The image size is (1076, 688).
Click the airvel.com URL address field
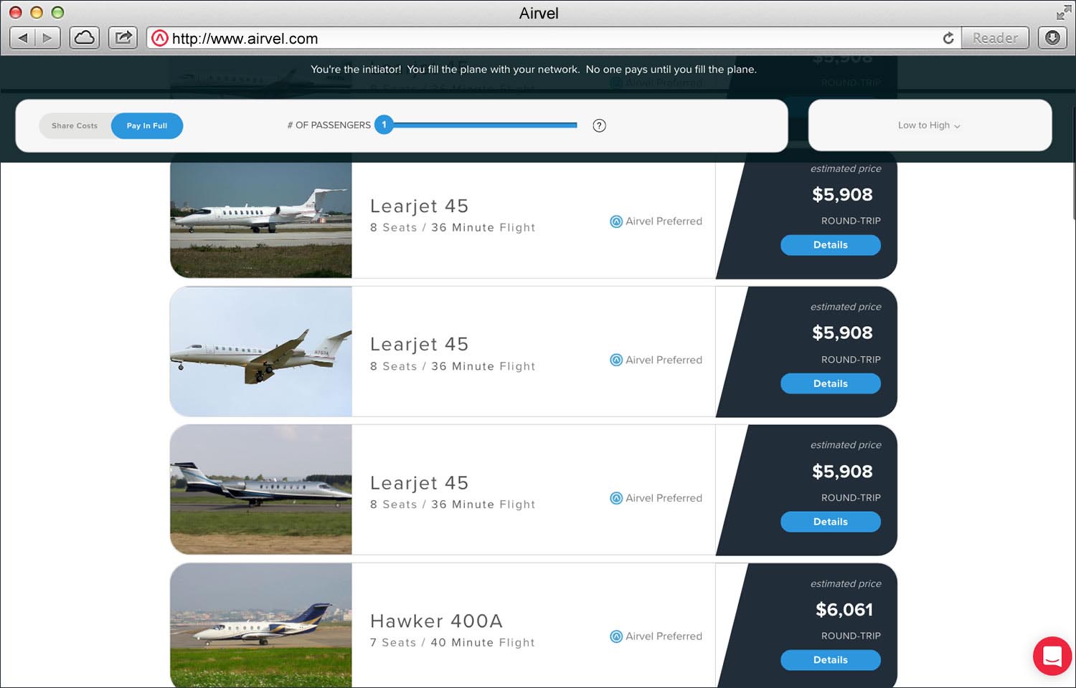(545, 38)
